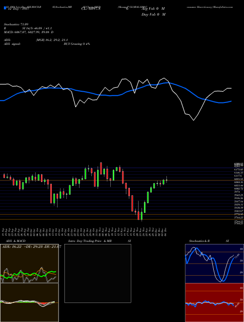
Task: Open the blue Stochastics chart panel
Action: click(214, 263)
